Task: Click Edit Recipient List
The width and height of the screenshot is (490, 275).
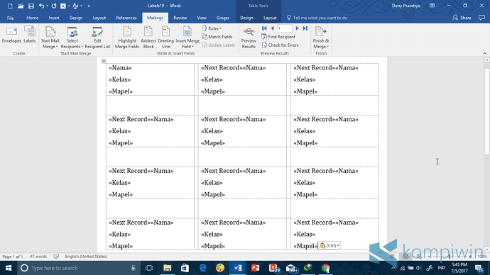Action: [x=97, y=38]
